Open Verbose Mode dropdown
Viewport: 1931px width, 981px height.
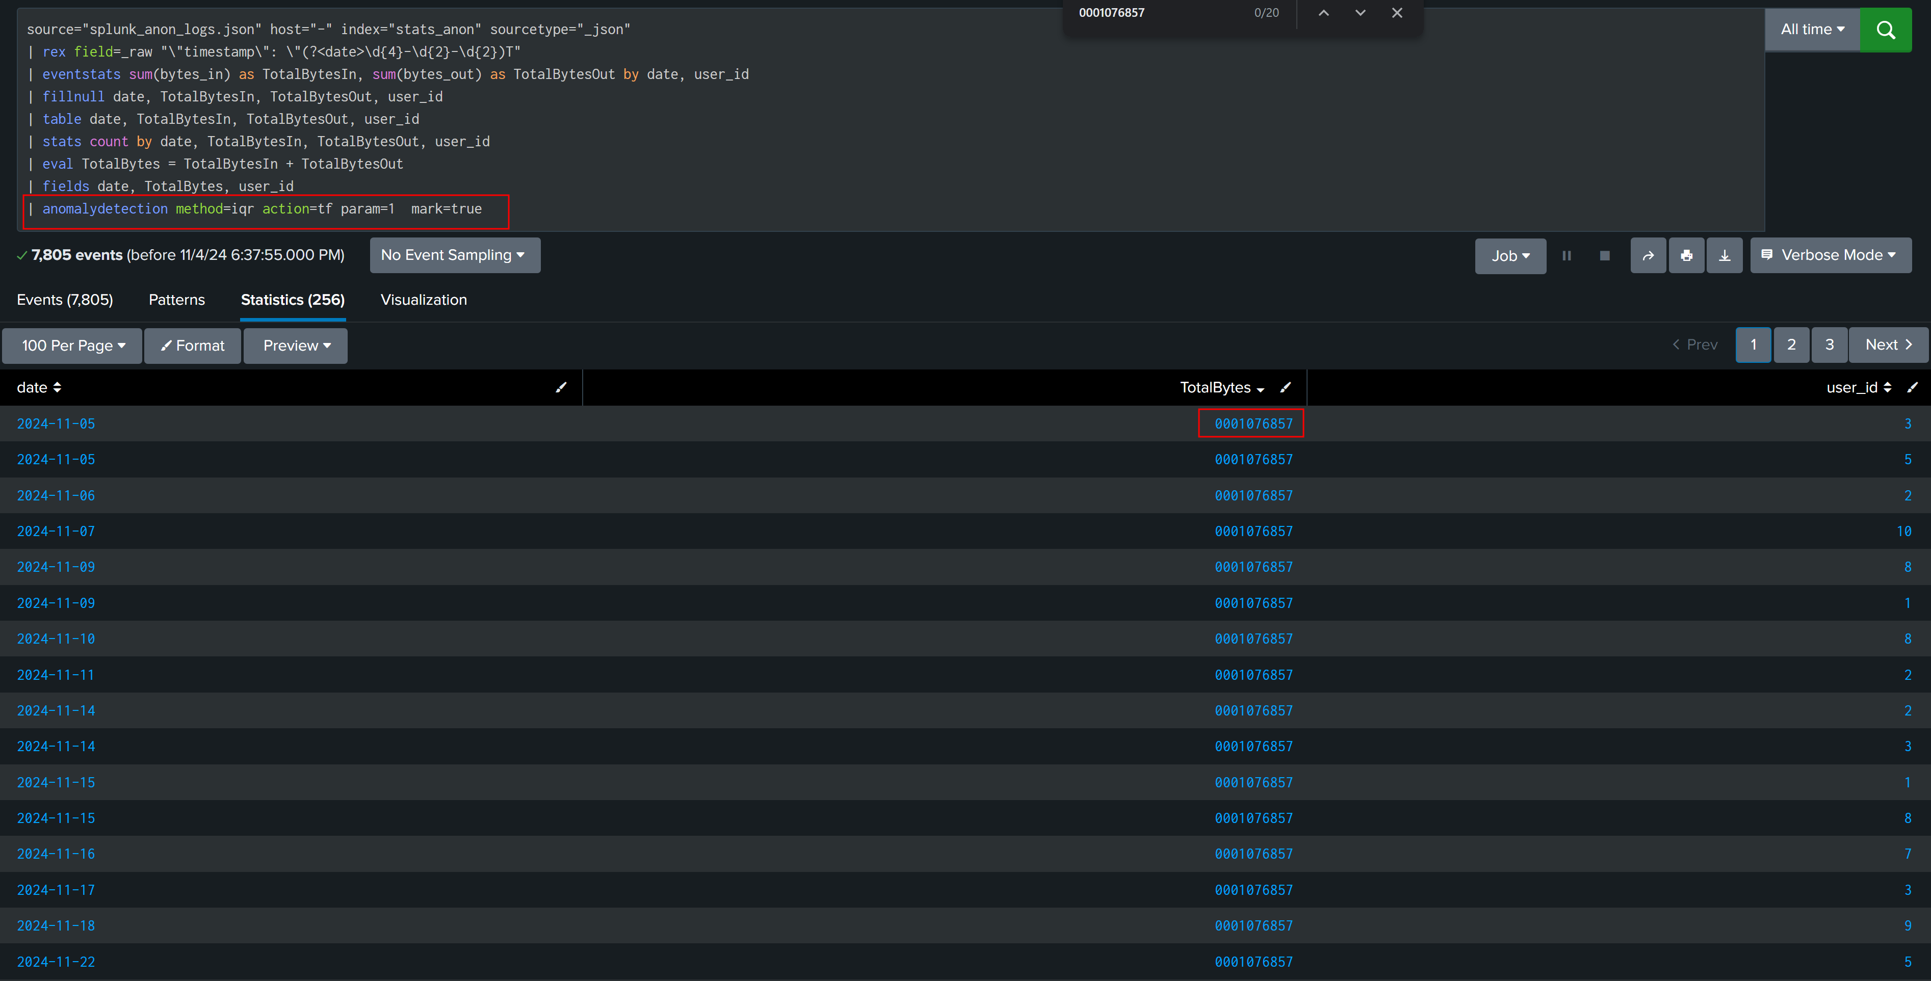pyautogui.click(x=1830, y=255)
